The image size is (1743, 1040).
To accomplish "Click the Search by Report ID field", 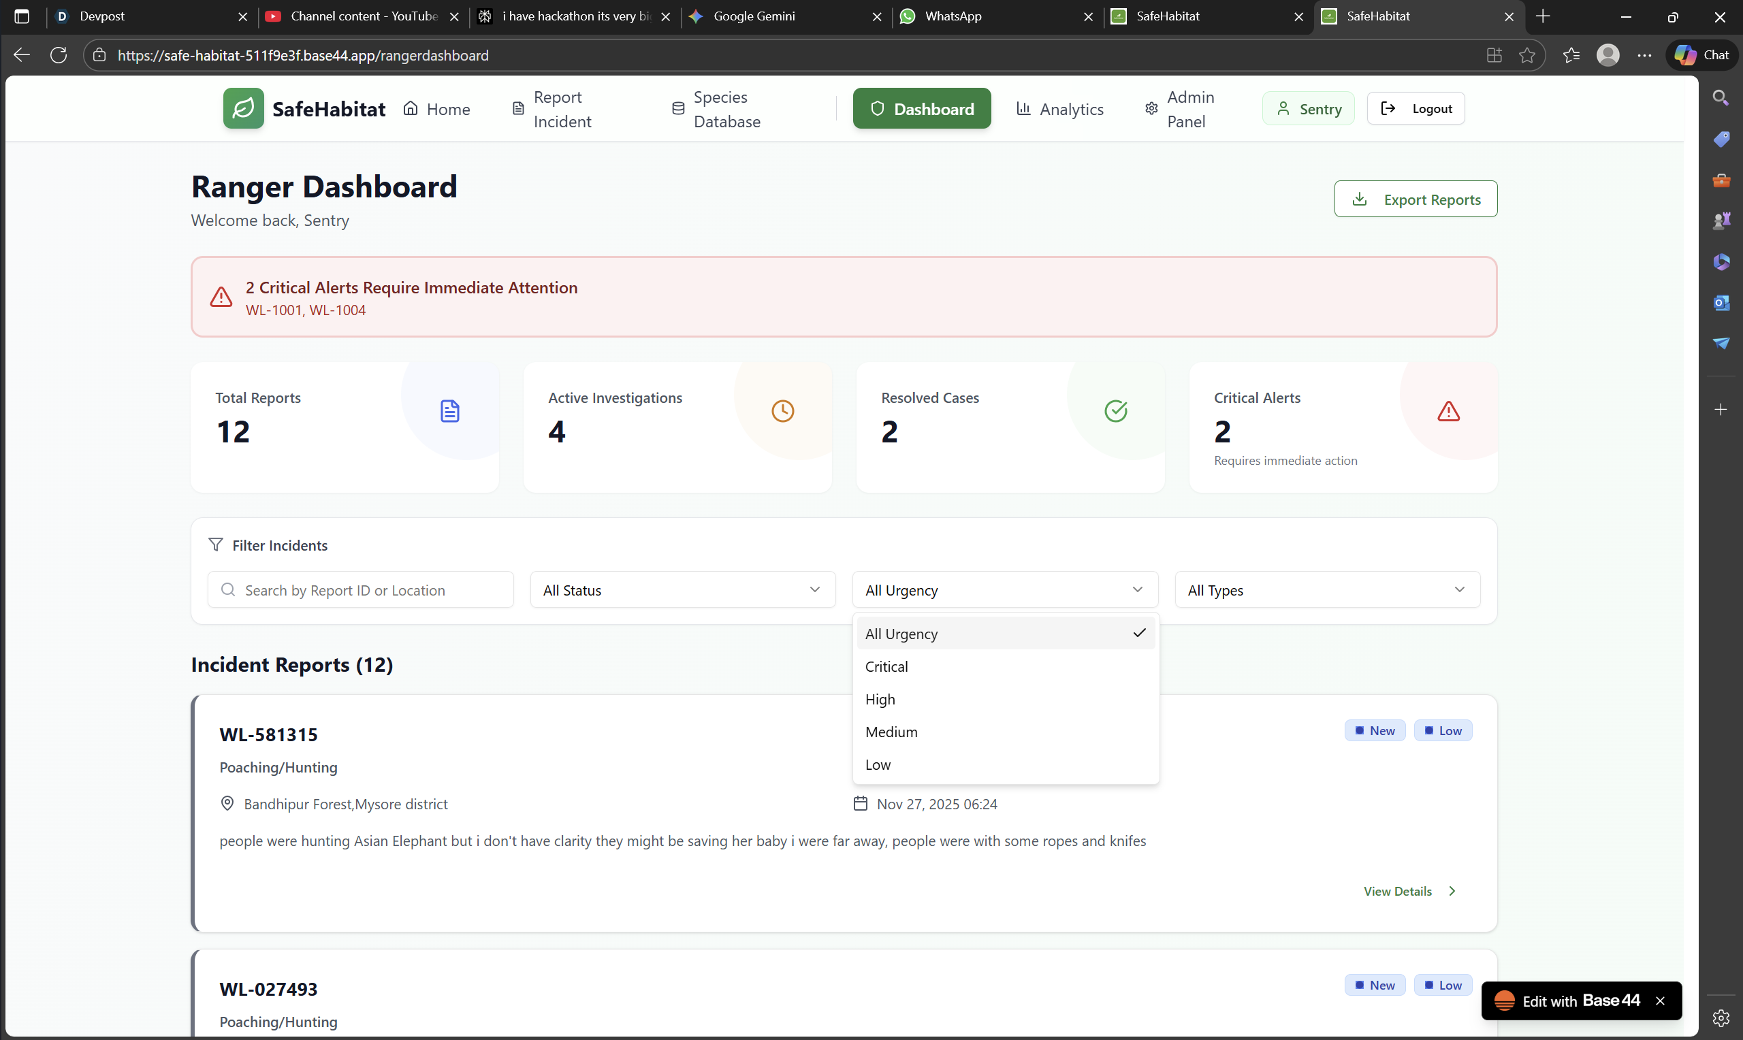I will (x=361, y=590).
